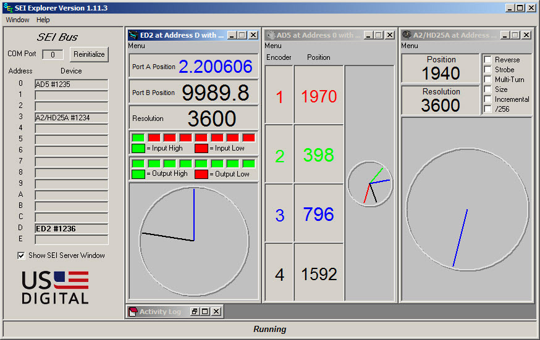This screenshot has height=340, width=540.
Task: Enable the Reverse checkbox
Action: (x=487, y=60)
